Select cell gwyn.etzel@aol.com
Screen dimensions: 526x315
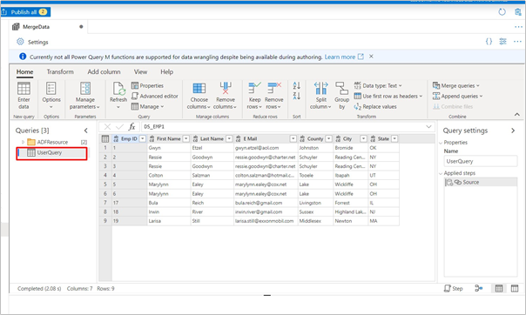266,148
